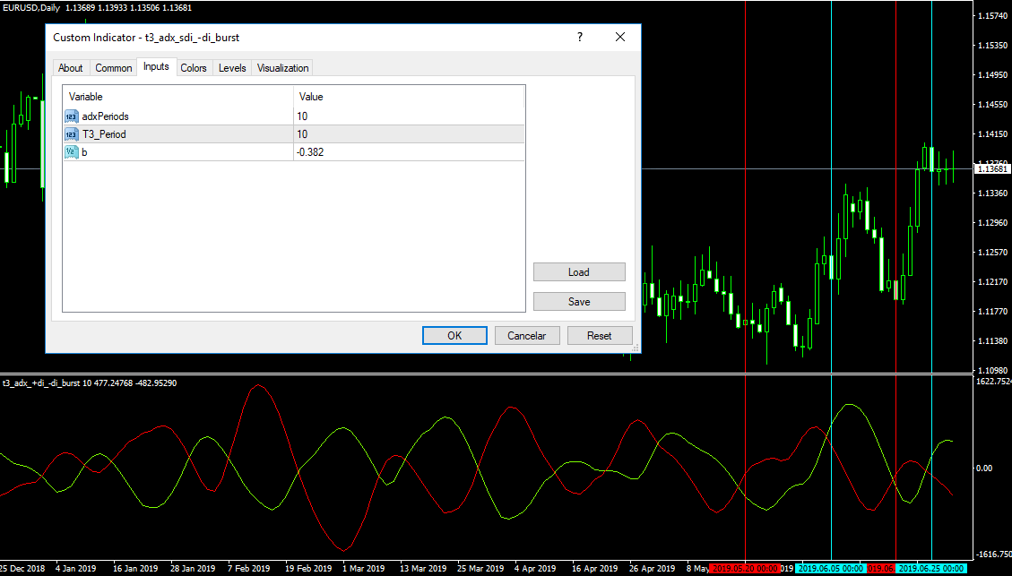
Task: Select the b variable name
Action: [x=84, y=152]
